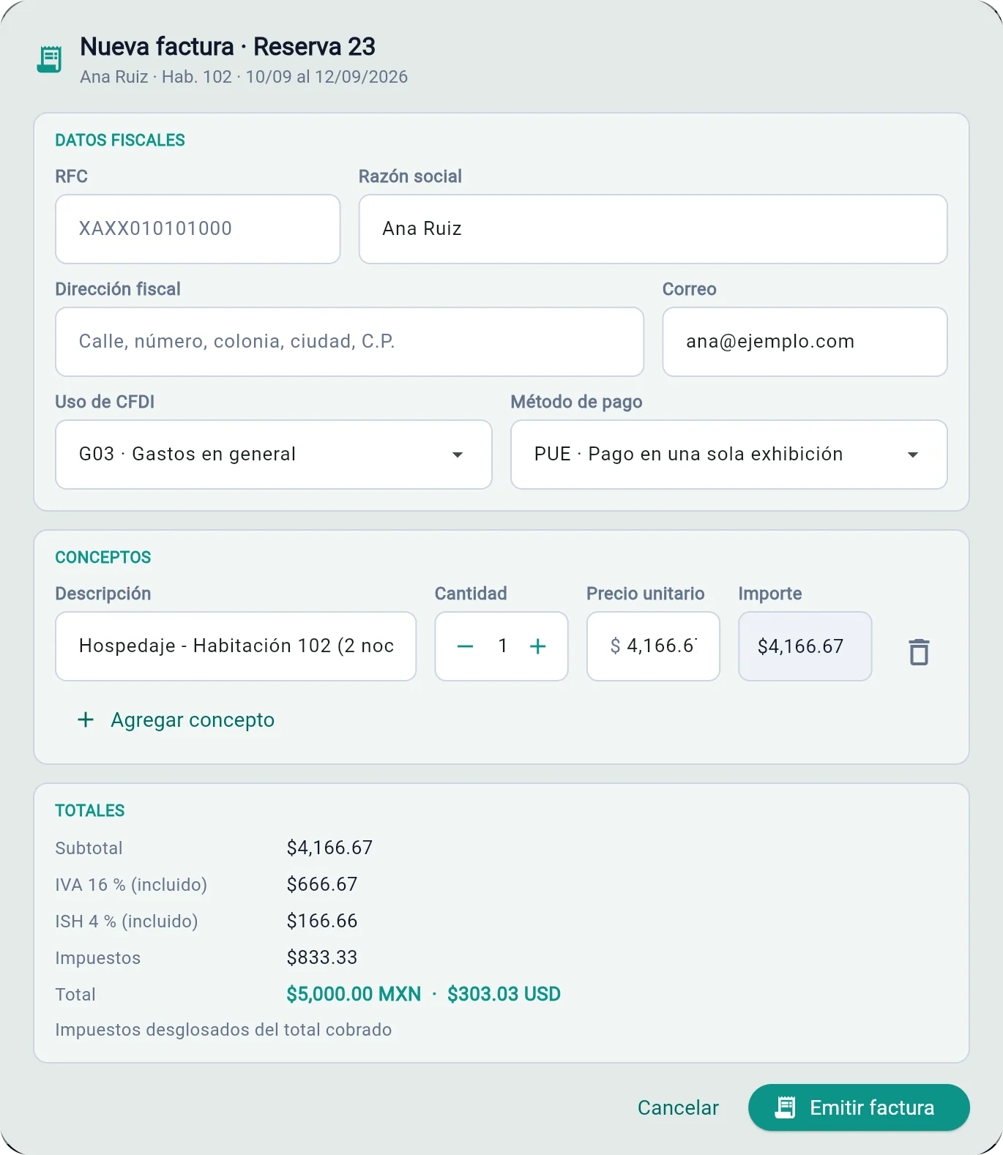Click the subtitle 'Ana Ruiz · Hab. 102'

click(156, 77)
